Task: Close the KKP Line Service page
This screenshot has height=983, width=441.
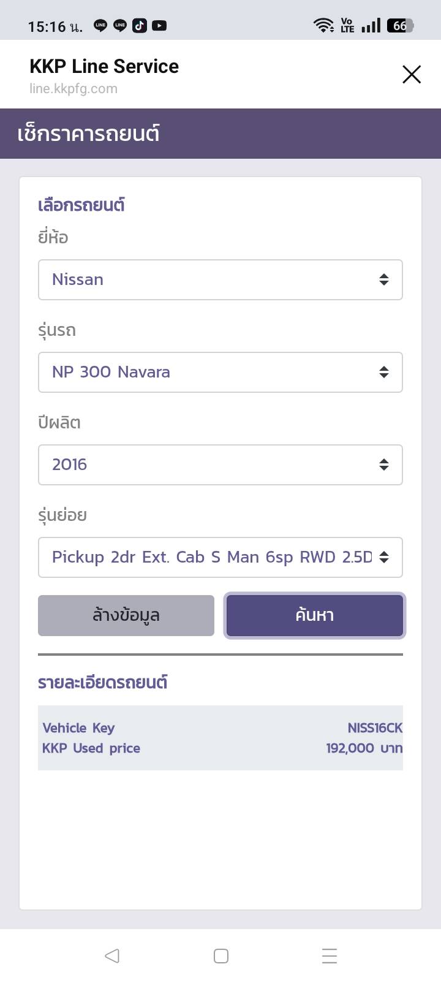Action: tap(412, 75)
